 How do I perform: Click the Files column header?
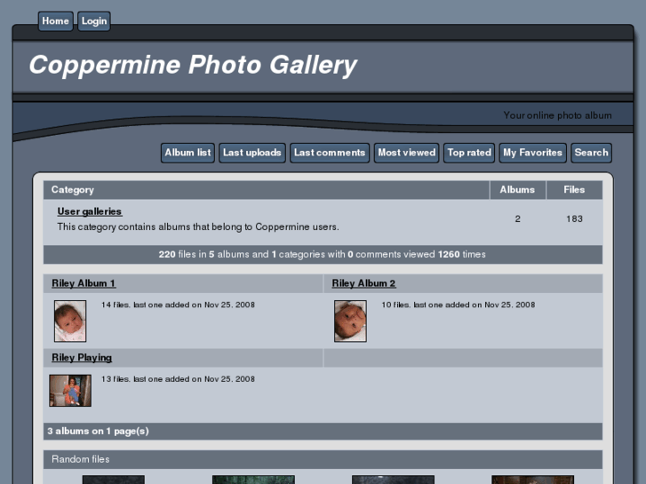coord(574,190)
